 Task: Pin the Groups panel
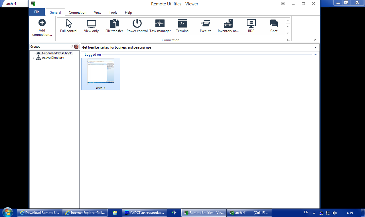click(x=72, y=47)
